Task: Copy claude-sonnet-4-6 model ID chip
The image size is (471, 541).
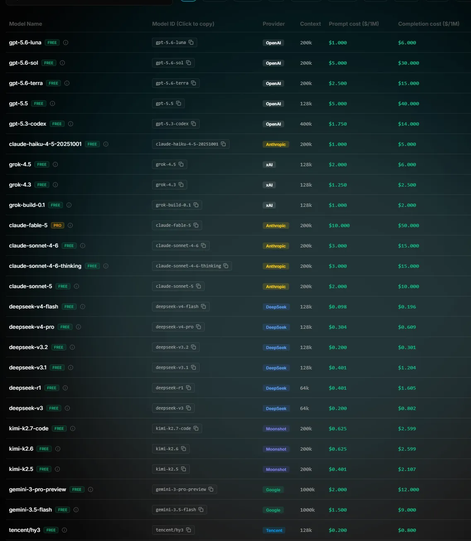Action: (x=181, y=246)
